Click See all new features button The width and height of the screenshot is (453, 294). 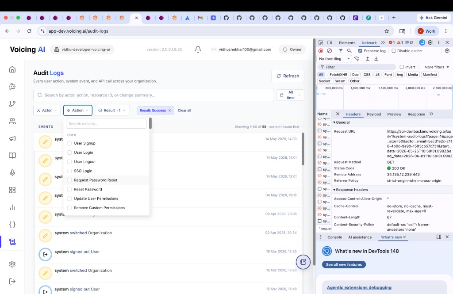click(x=344, y=264)
